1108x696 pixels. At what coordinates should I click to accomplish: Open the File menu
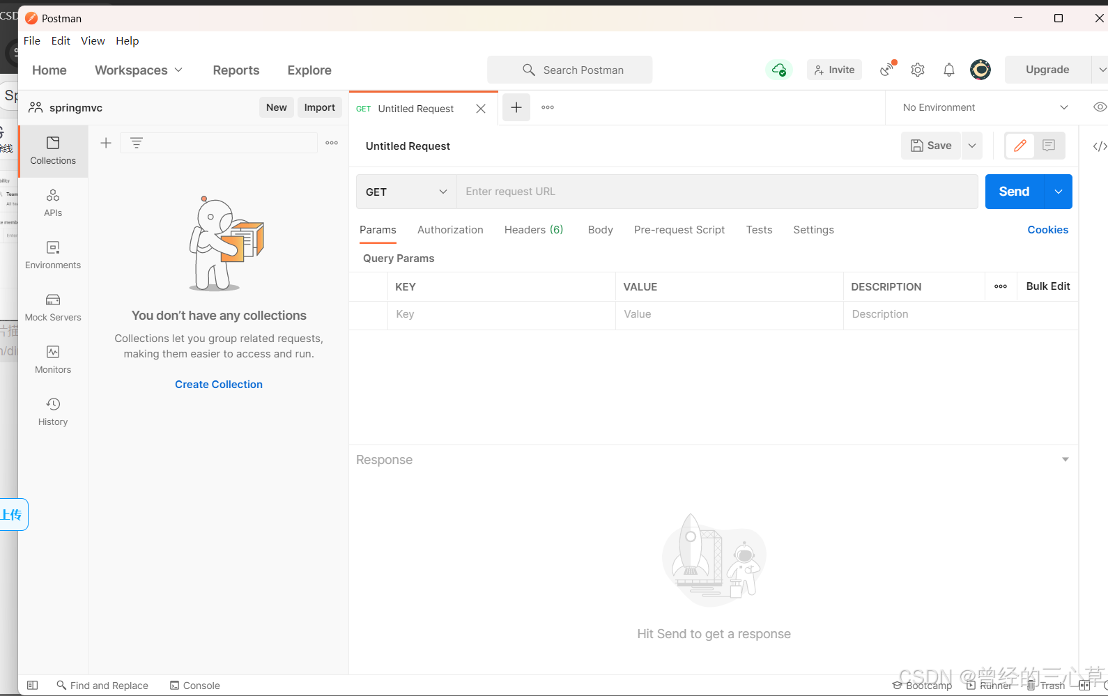point(32,41)
